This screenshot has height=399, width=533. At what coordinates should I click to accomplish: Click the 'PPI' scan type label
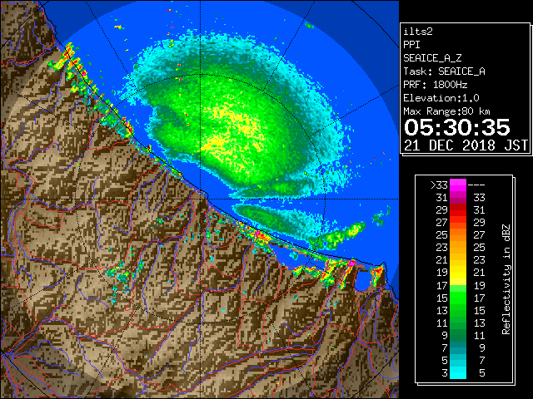tap(411, 45)
